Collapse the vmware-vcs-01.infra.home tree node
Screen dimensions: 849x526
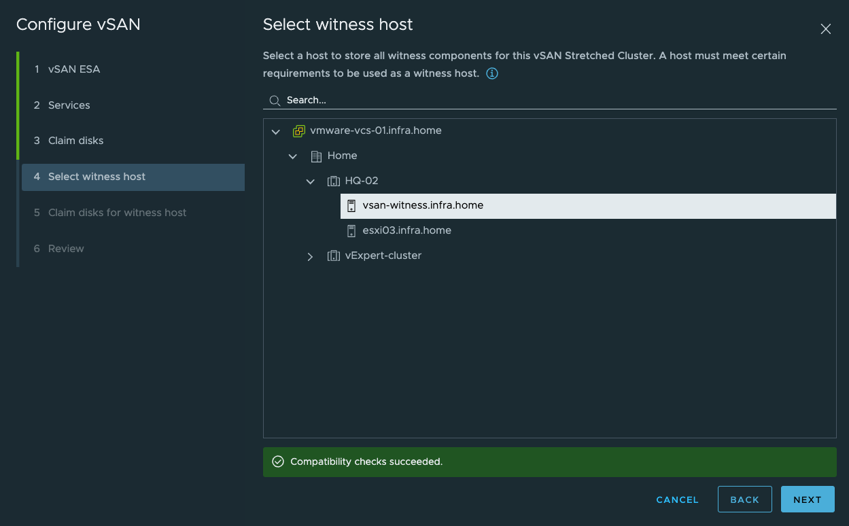pyautogui.click(x=275, y=130)
